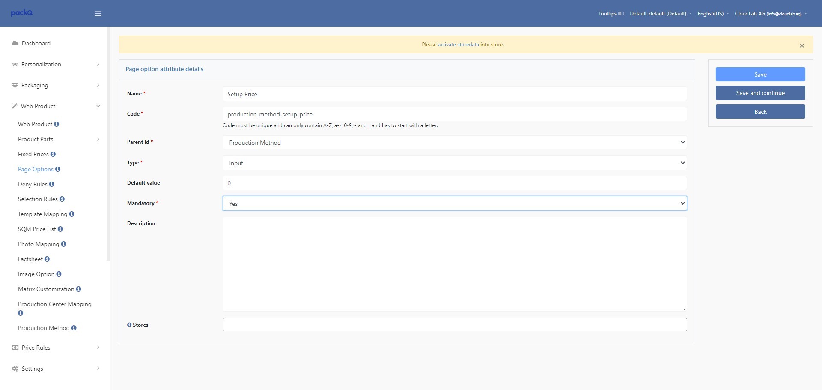Click Save and continue button
The width and height of the screenshot is (822, 390).
760,93
